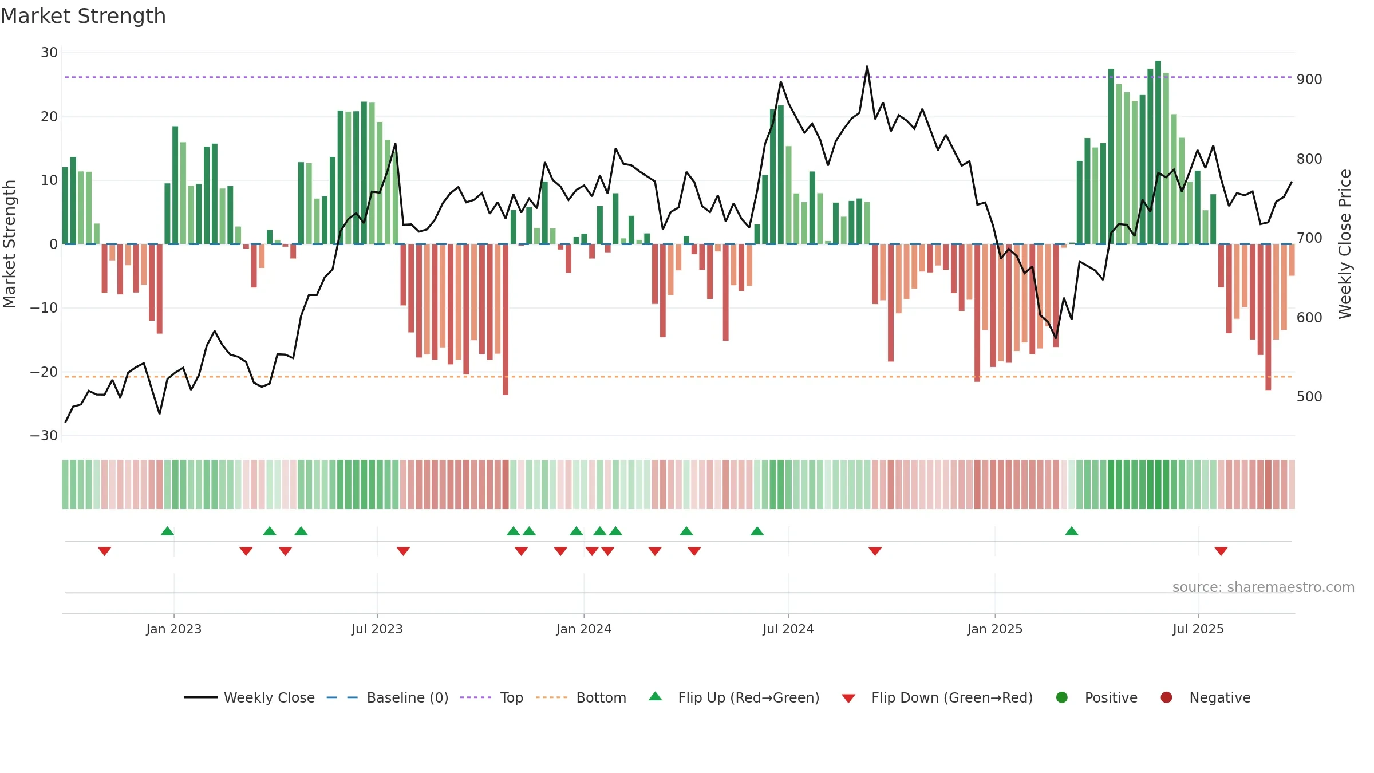
Task: Toggle the Bottom legend entry
Action: 581,697
